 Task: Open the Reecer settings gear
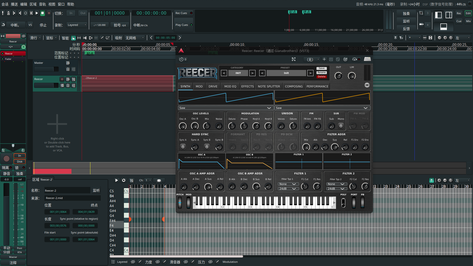tap(367, 85)
